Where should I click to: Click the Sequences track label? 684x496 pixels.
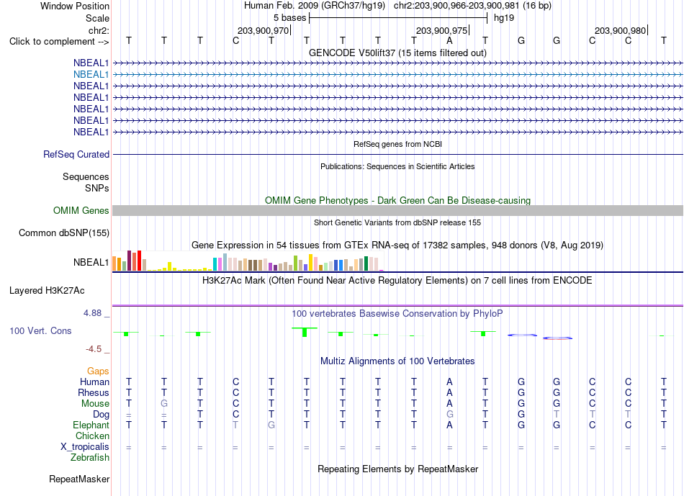point(86,176)
